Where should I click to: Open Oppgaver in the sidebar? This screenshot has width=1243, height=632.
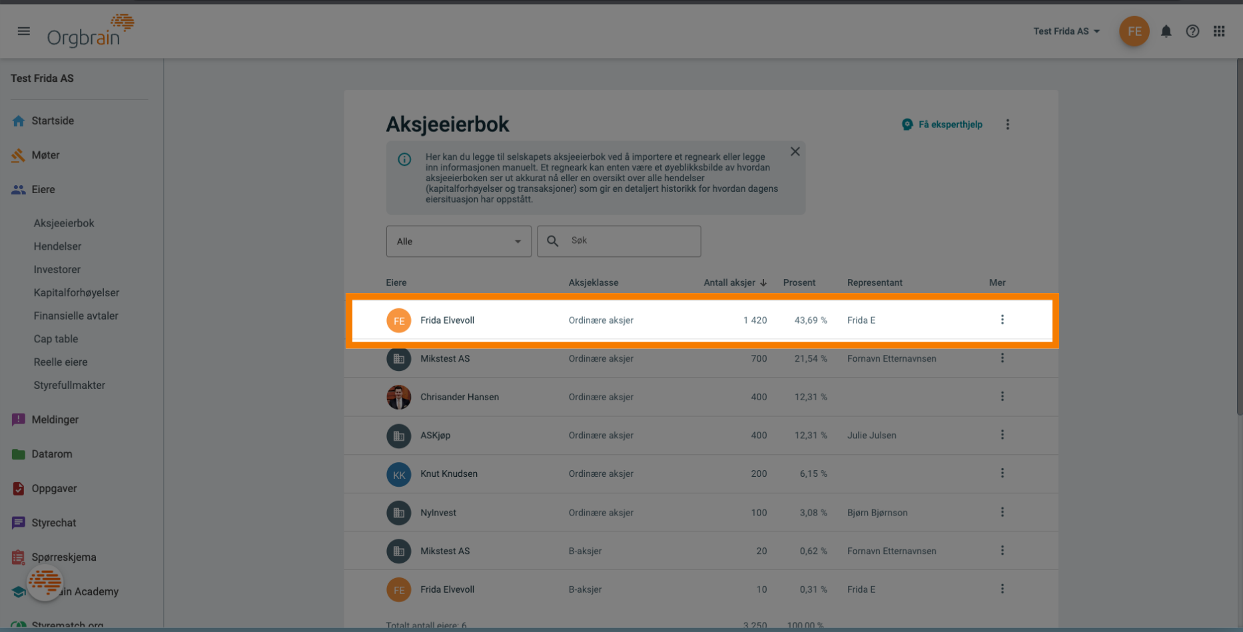click(54, 489)
